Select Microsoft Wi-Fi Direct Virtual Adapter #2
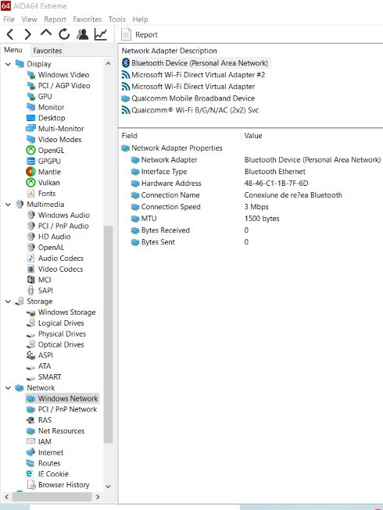Viewport: 383px width, 510px height. 199,75
